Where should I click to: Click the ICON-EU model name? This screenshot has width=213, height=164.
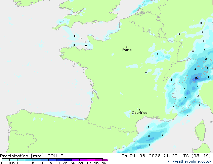pyautogui.click(x=56, y=156)
